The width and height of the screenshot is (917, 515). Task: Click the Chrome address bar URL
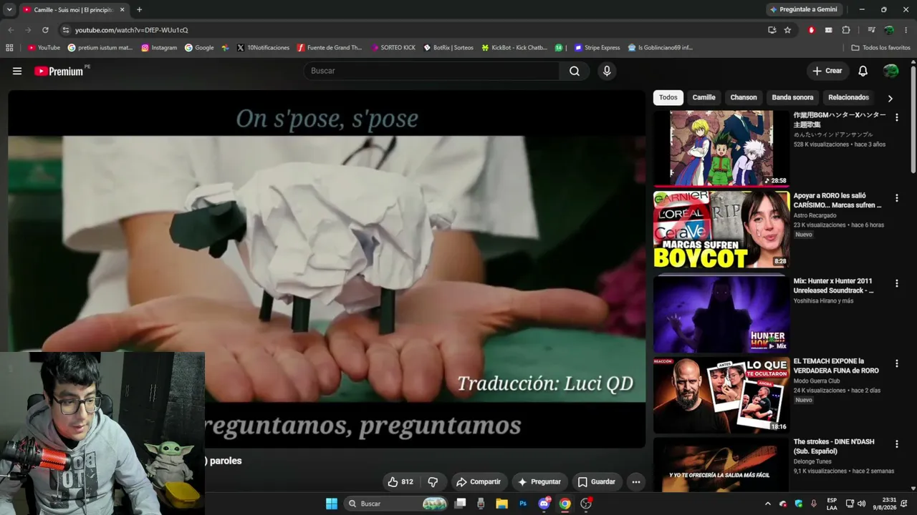pos(132,30)
